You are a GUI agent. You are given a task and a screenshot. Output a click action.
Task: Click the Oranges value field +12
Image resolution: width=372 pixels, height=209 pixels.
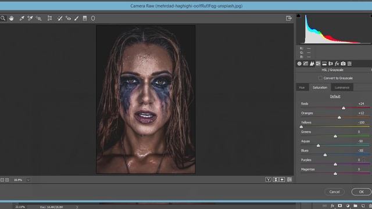click(x=361, y=113)
